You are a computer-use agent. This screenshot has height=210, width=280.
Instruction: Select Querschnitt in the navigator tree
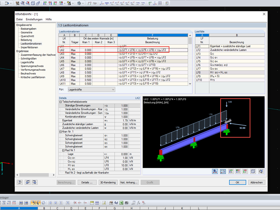pos(27,36)
